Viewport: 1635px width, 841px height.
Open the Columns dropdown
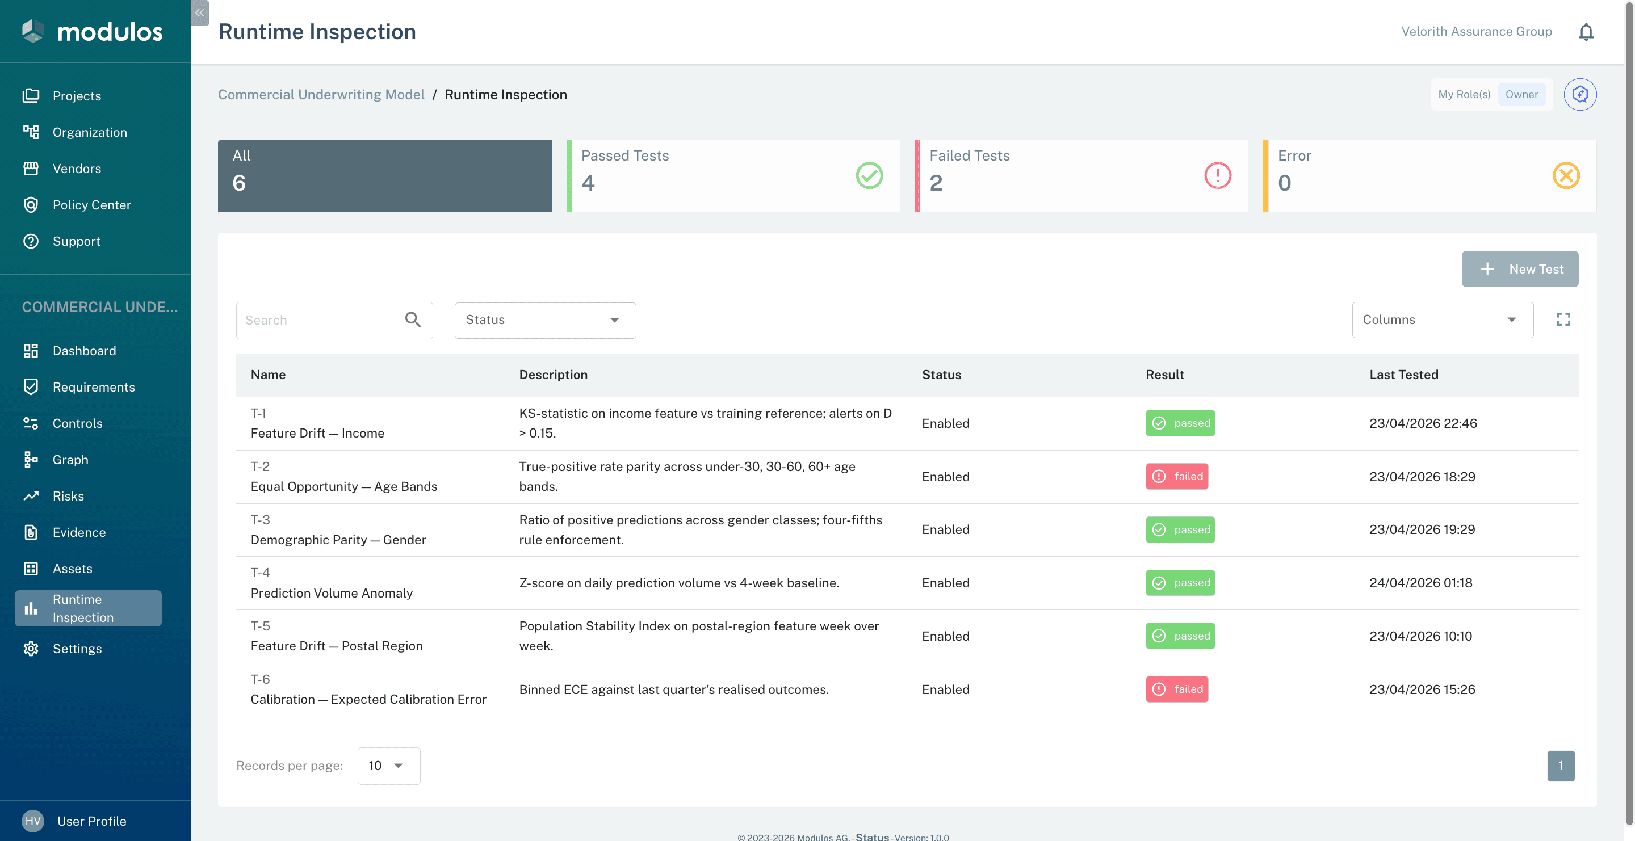click(x=1442, y=319)
